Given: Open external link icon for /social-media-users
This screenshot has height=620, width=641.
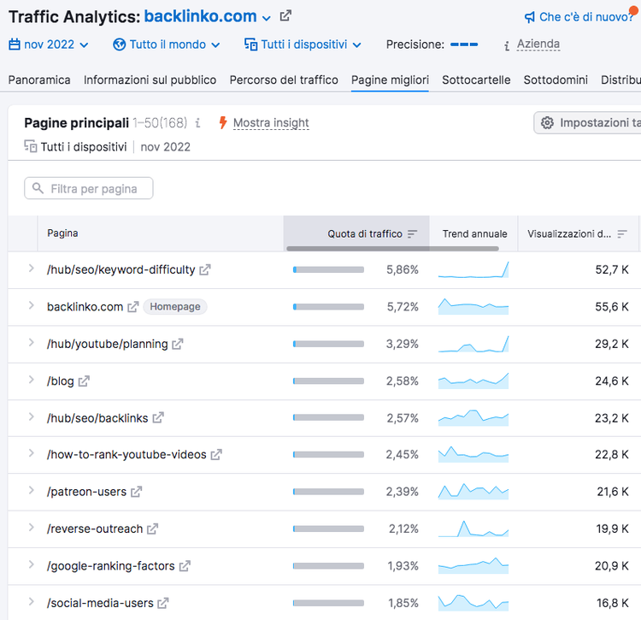Looking at the screenshot, I should click(163, 603).
